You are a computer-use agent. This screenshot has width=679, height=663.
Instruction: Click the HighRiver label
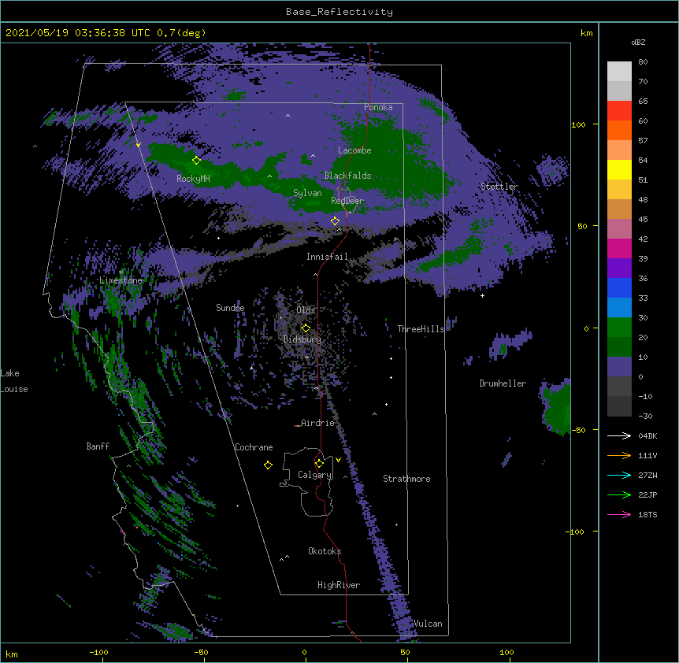[339, 585]
